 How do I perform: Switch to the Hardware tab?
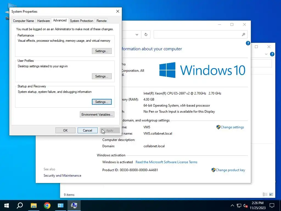[x=44, y=21]
